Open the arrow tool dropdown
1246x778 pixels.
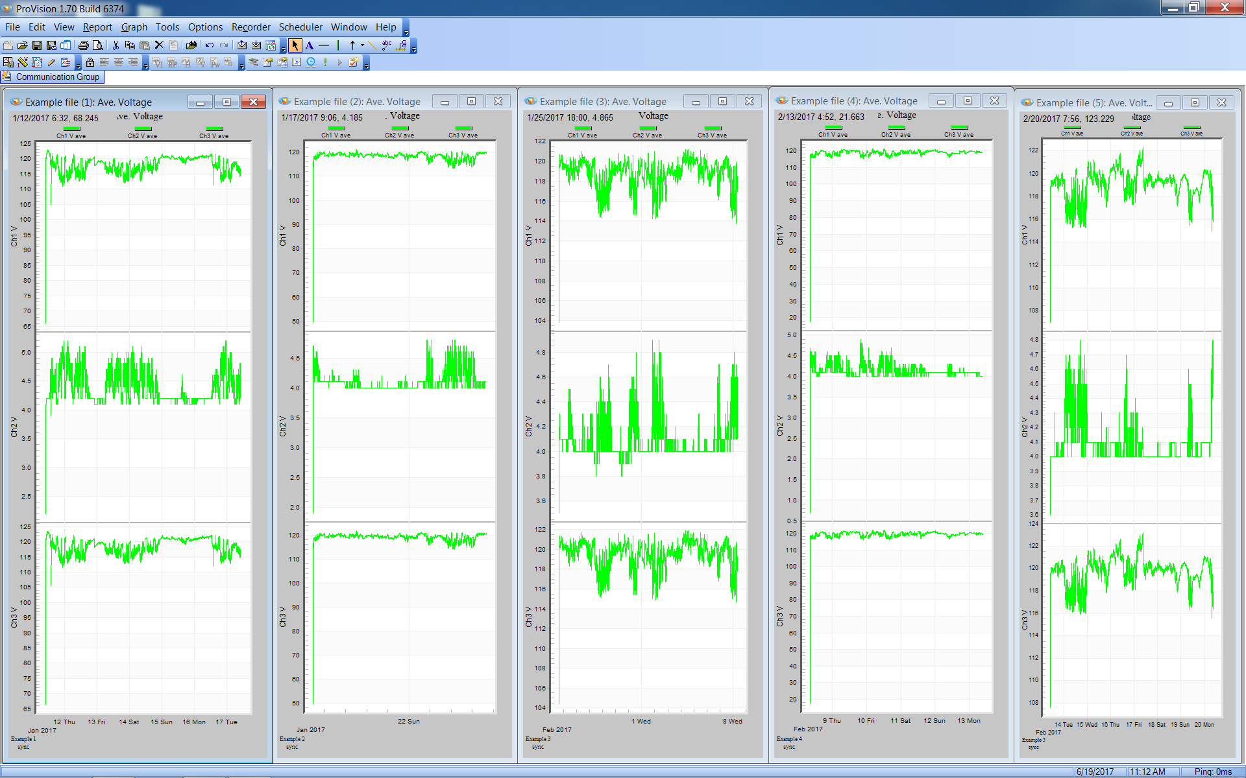click(362, 45)
